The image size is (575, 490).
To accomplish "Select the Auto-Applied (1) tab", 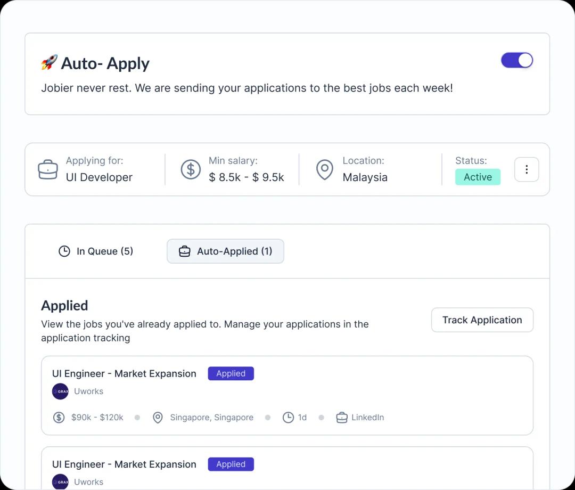I will pyautogui.click(x=225, y=251).
